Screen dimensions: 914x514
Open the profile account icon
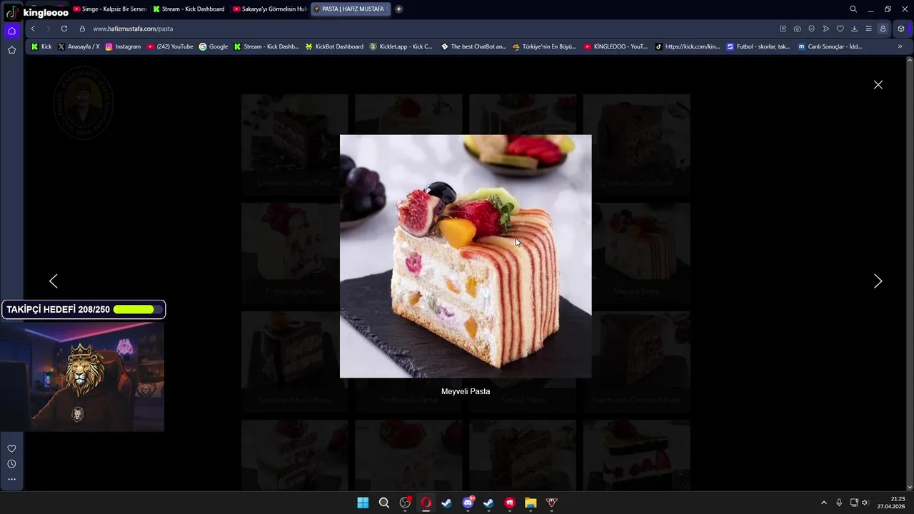tap(883, 29)
